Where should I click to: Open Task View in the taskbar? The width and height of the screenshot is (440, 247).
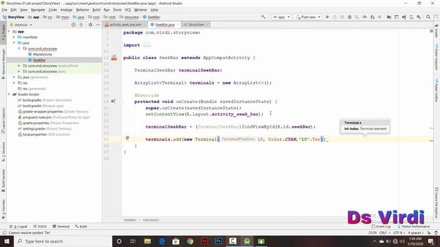click(133, 241)
